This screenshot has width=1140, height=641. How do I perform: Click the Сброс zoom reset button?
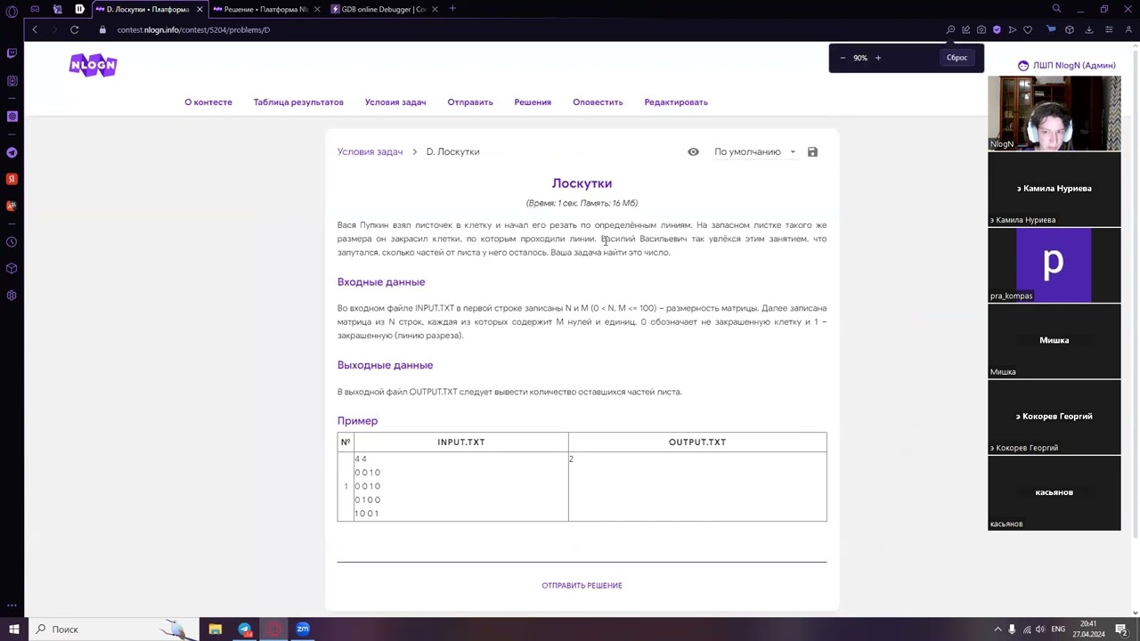pyautogui.click(x=957, y=58)
